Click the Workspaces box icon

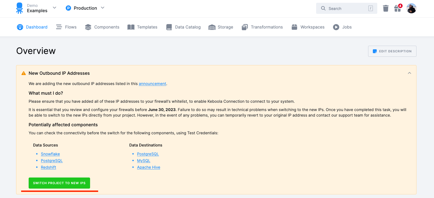[294, 27]
